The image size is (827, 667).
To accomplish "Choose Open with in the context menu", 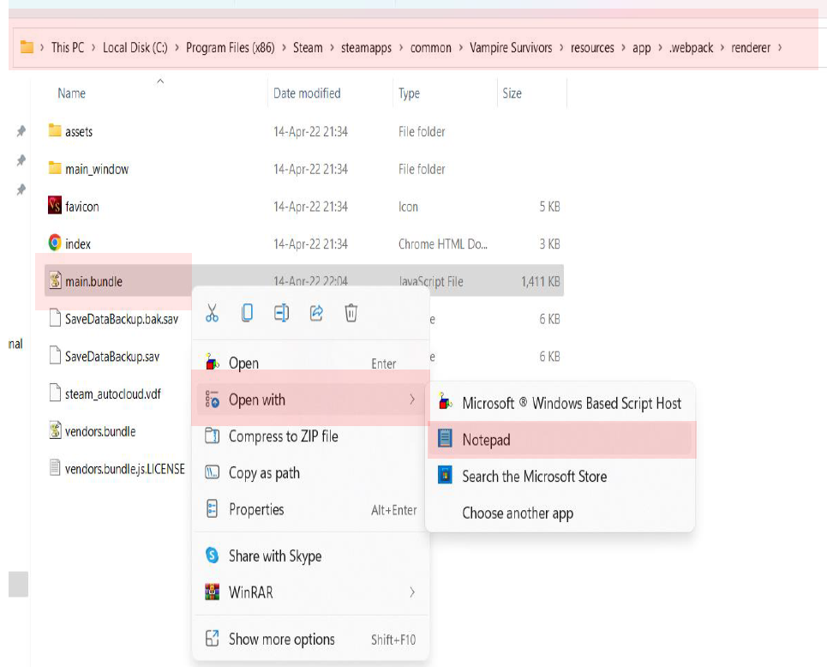I will (x=311, y=400).
